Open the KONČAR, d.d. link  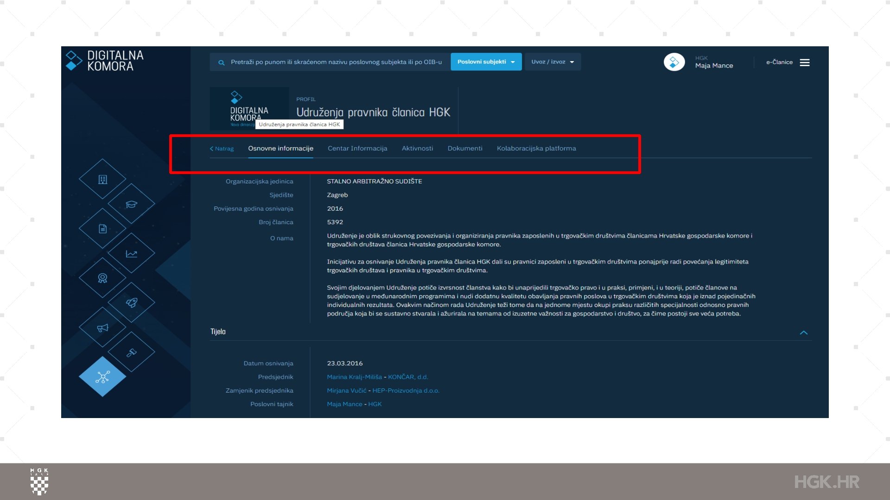(x=408, y=377)
